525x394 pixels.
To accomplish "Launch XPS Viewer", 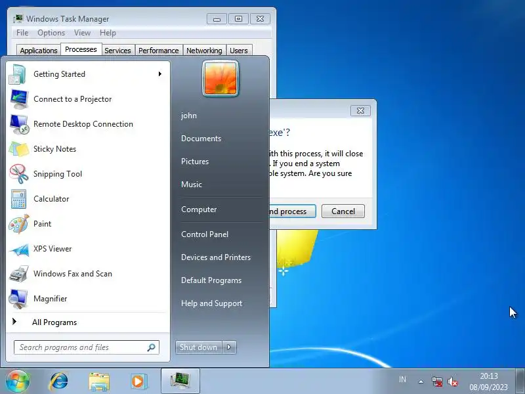I will pyautogui.click(x=87, y=249).
